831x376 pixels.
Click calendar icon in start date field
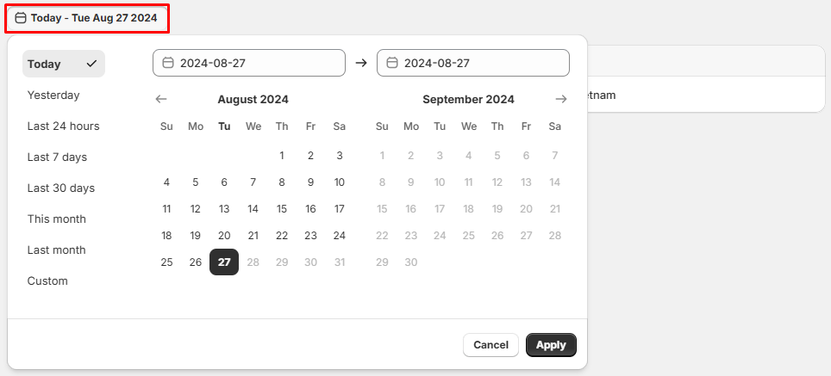[x=168, y=63]
